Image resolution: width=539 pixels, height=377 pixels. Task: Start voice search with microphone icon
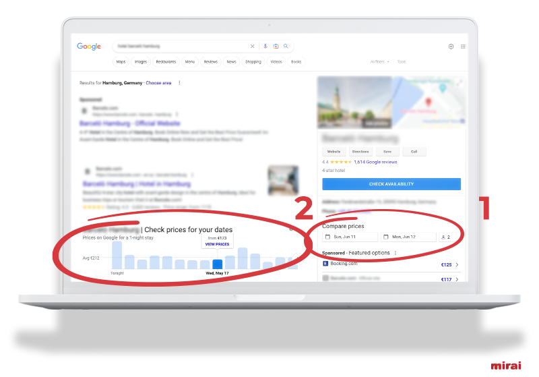pyautogui.click(x=265, y=46)
